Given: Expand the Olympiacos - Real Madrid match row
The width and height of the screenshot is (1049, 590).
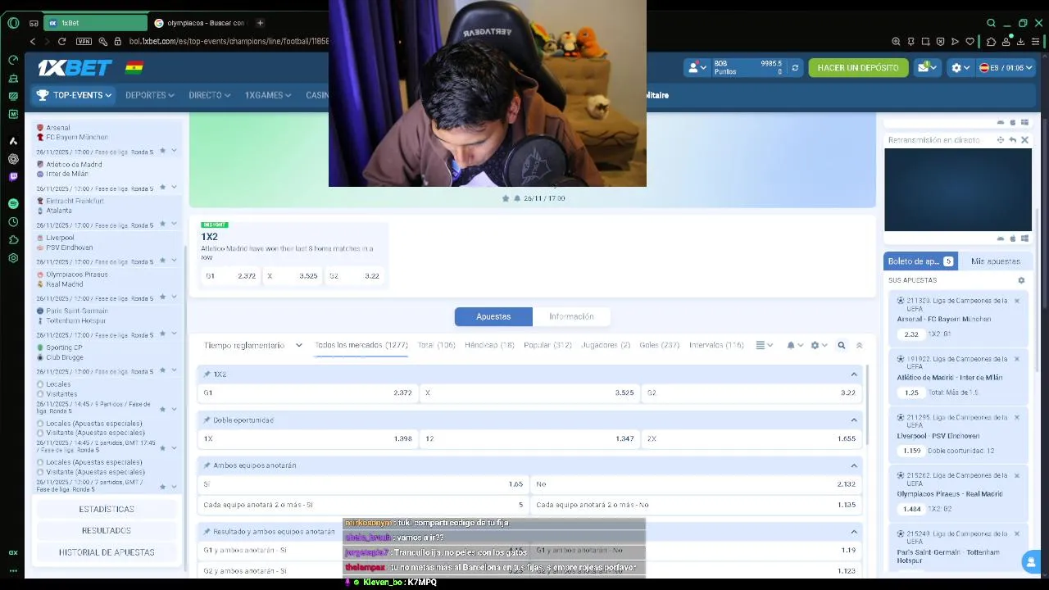Looking at the screenshot, I should (174, 297).
